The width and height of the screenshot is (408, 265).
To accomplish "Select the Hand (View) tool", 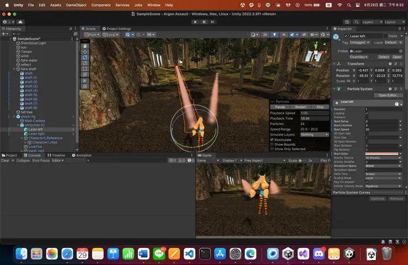I will point(85,45).
